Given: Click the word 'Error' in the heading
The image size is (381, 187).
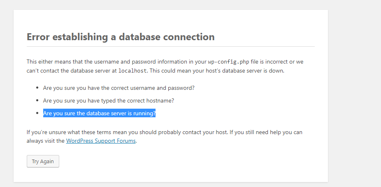Looking at the screenshot, I should pyautogui.click(x=37, y=37).
